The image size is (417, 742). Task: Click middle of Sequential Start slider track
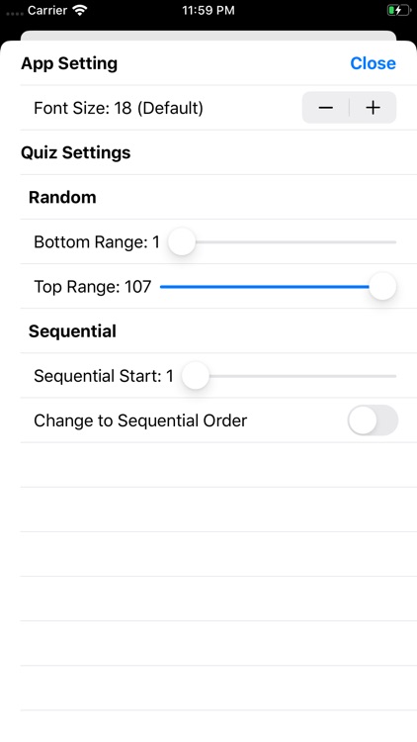pos(289,376)
